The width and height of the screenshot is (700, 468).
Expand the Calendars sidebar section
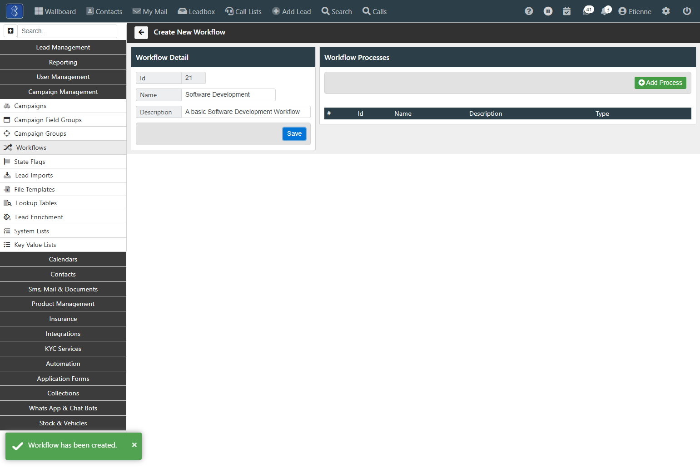(x=63, y=259)
